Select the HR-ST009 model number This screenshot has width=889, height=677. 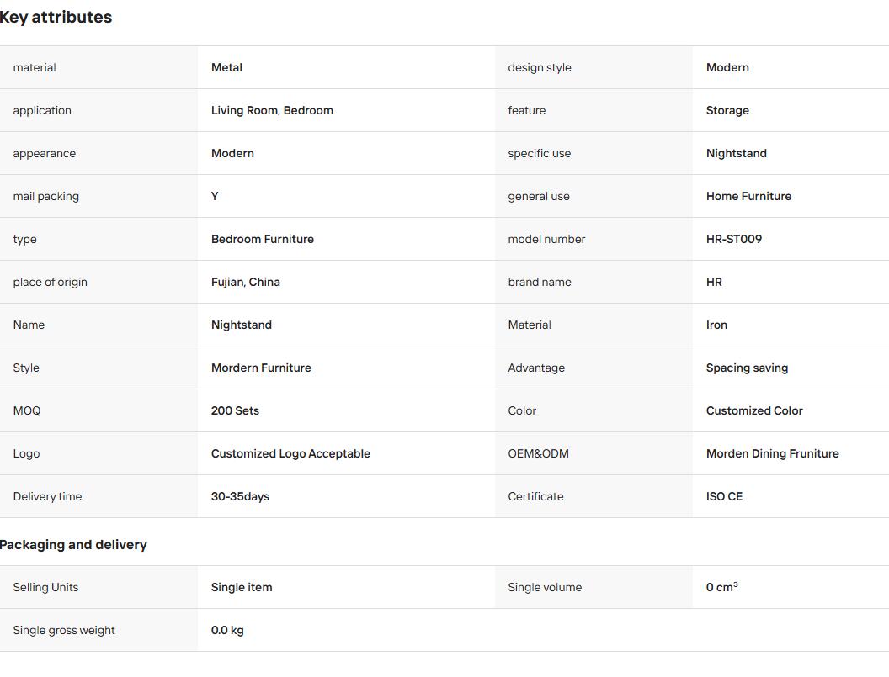pyautogui.click(x=733, y=239)
